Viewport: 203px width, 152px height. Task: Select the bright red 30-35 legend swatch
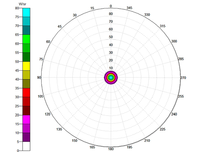[26, 93]
